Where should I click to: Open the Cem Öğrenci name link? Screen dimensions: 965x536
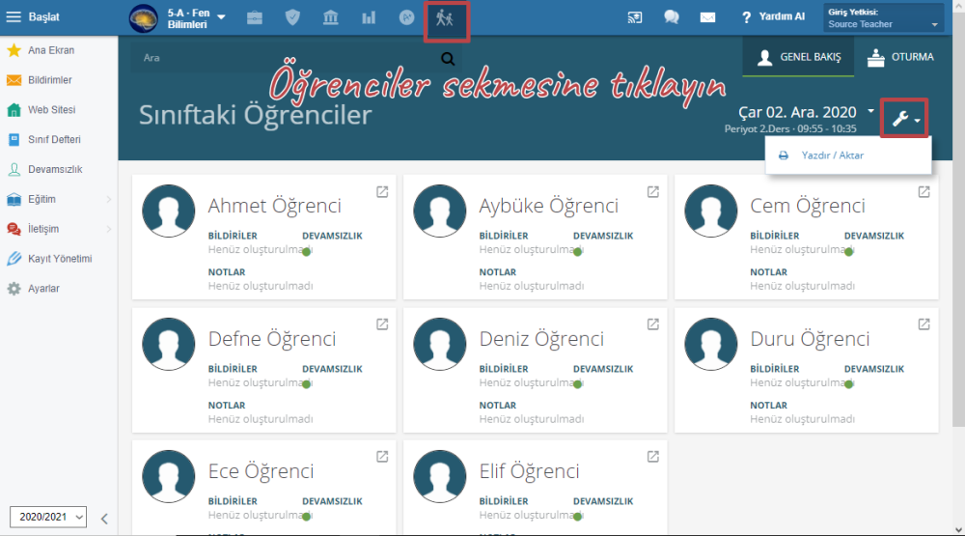pos(808,206)
